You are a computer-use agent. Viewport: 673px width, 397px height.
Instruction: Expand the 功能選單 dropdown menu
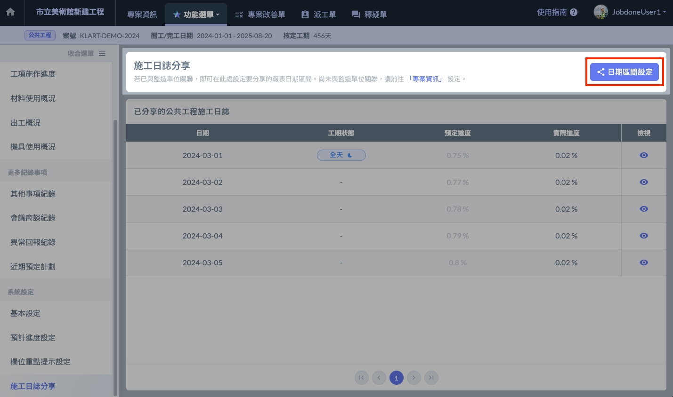tap(196, 15)
